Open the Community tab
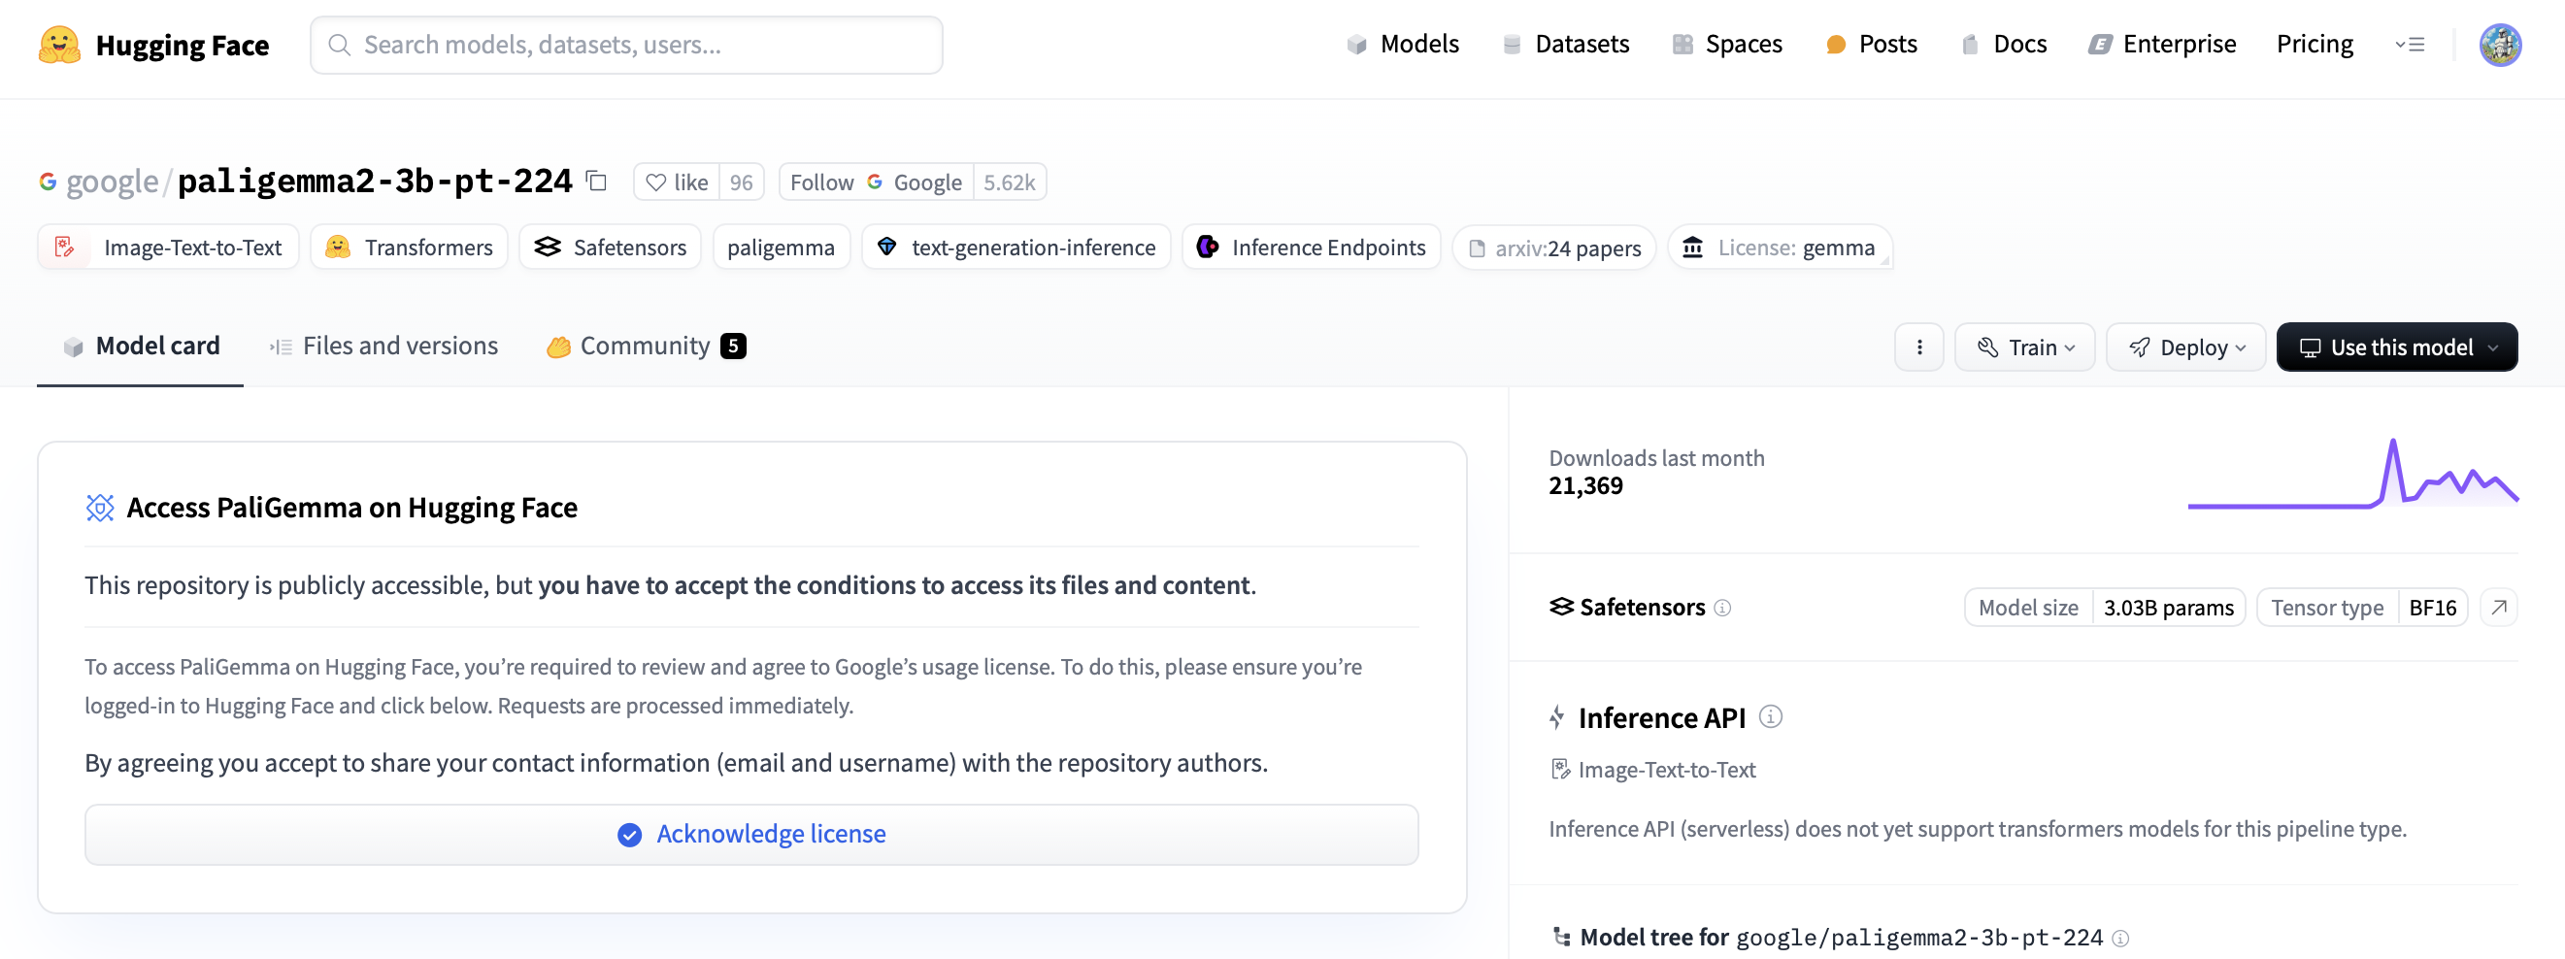Viewport: 2565px width, 959px height. click(646, 347)
